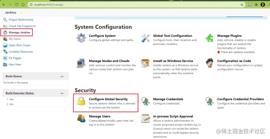
Task: Expand the Jenkins breadcrumb arrow
Action: click(21, 13)
